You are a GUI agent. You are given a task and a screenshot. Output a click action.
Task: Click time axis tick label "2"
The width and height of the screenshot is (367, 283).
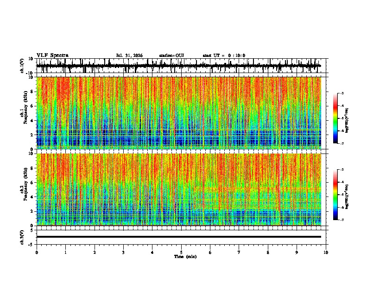(x=95, y=252)
